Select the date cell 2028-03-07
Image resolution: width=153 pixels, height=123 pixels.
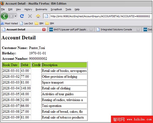pyautogui.click(x=11, y=106)
